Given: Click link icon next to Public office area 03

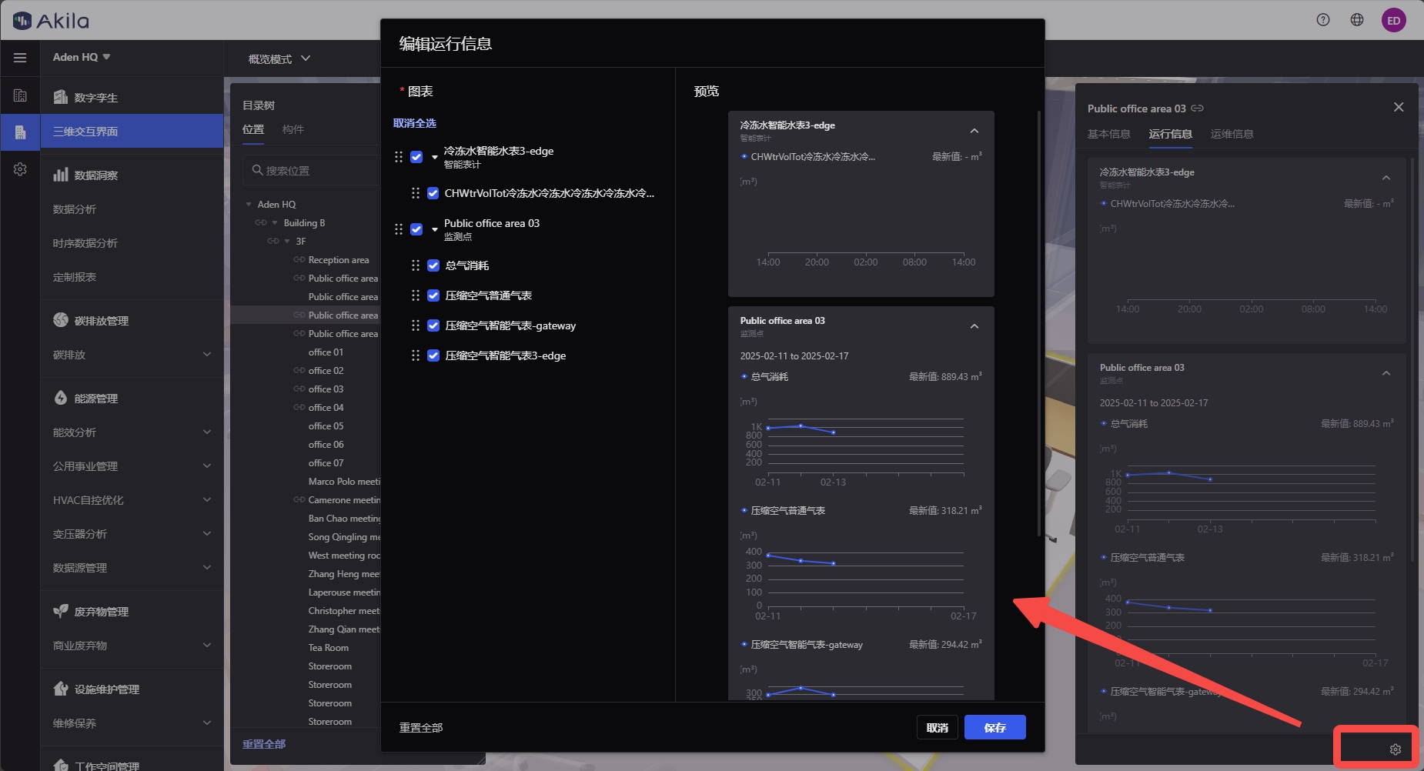Looking at the screenshot, I should point(1198,108).
